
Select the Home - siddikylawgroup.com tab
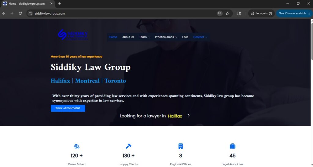click(27, 4)
